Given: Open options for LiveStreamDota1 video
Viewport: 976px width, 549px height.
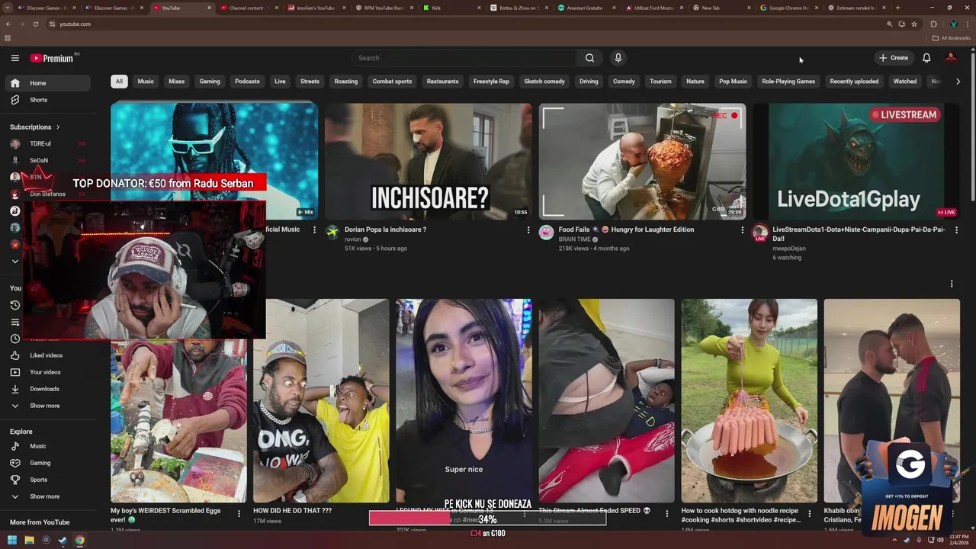Looking at the screenshot, I should [956, 230].
